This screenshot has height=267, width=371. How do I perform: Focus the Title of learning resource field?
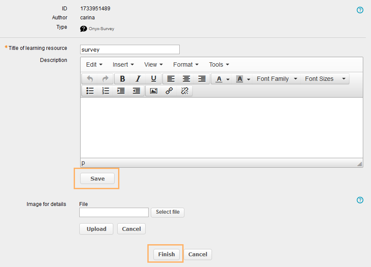(130, 49)
